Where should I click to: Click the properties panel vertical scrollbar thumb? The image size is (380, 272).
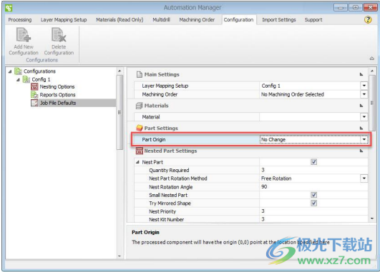[372, 103]
